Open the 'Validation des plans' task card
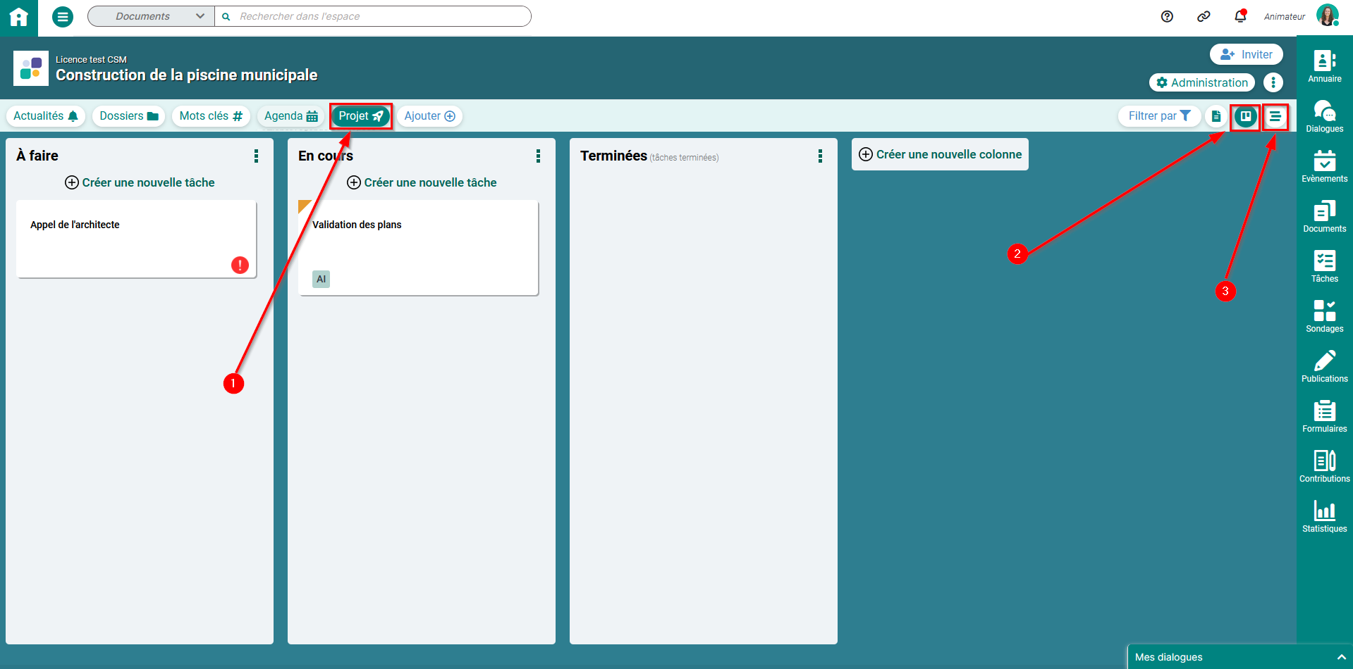The width and height of the screenshot is (1353, 669). 418,247
